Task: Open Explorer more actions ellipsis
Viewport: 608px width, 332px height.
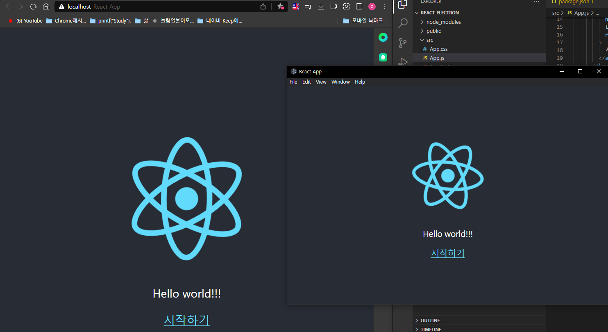Action: click(536, 2)
